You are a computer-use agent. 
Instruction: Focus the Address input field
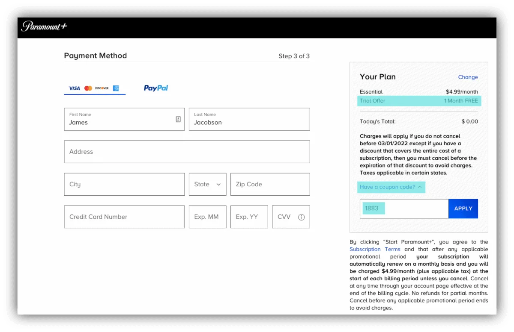coord(187,152)
